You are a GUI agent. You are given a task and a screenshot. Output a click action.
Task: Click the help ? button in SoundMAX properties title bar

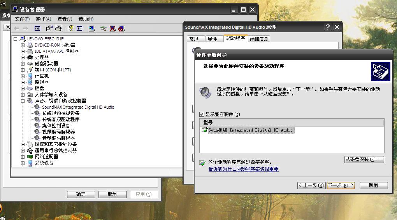pyautogui.click(x=328, y=27)
